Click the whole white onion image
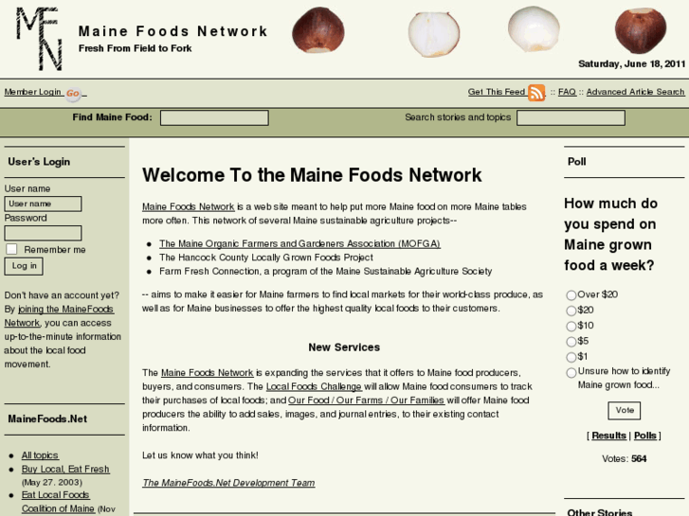689x516 pixels. pyautogui.click(x=534, y=29)
